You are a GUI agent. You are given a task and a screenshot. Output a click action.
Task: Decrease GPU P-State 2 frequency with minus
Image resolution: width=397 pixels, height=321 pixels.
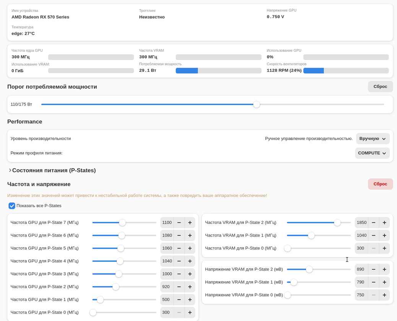pyautogui.click(x=179, y=287)
